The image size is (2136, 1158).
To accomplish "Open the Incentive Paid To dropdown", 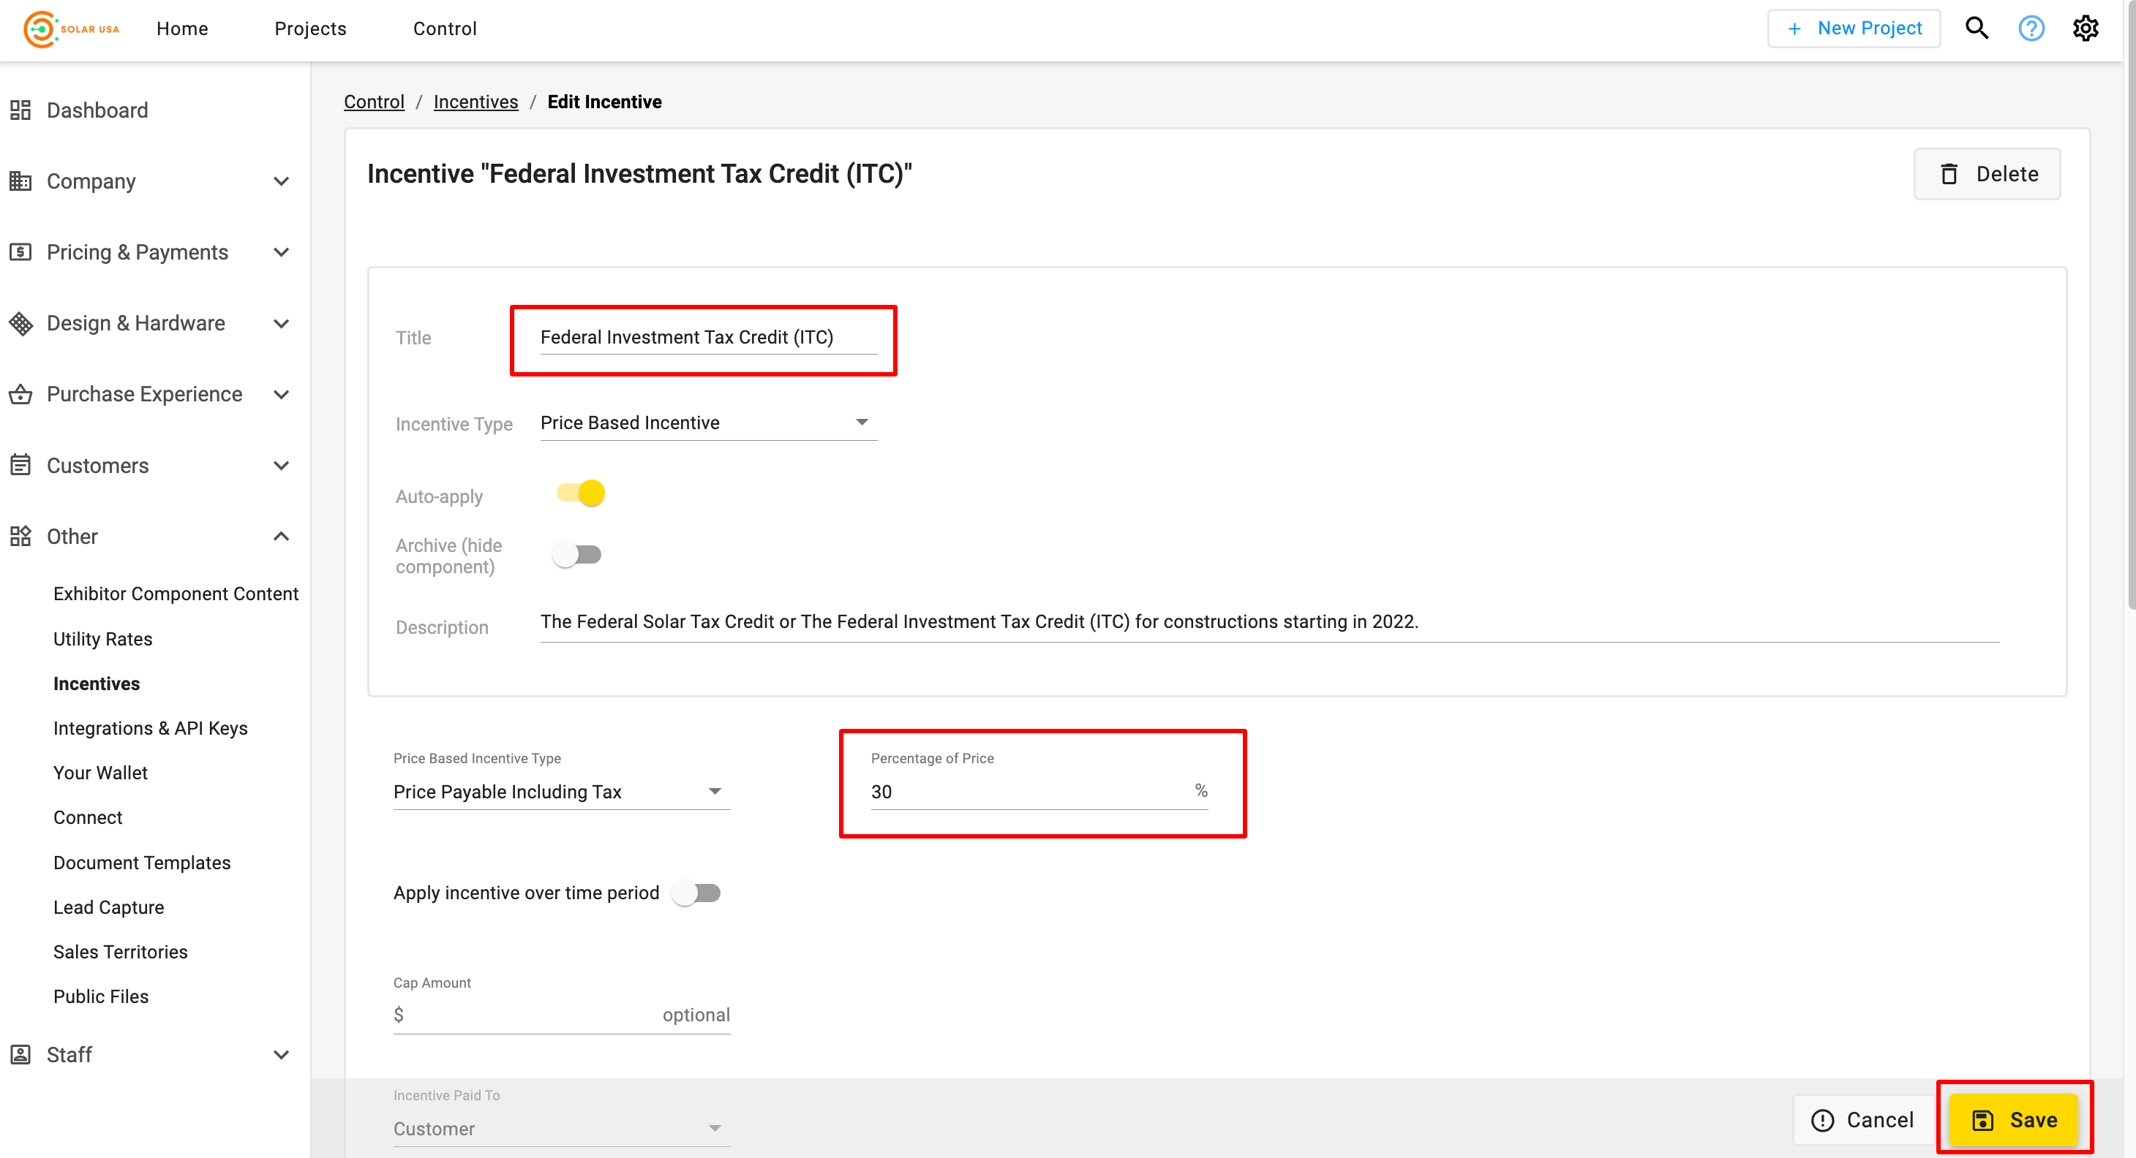I will [561, 1129].
